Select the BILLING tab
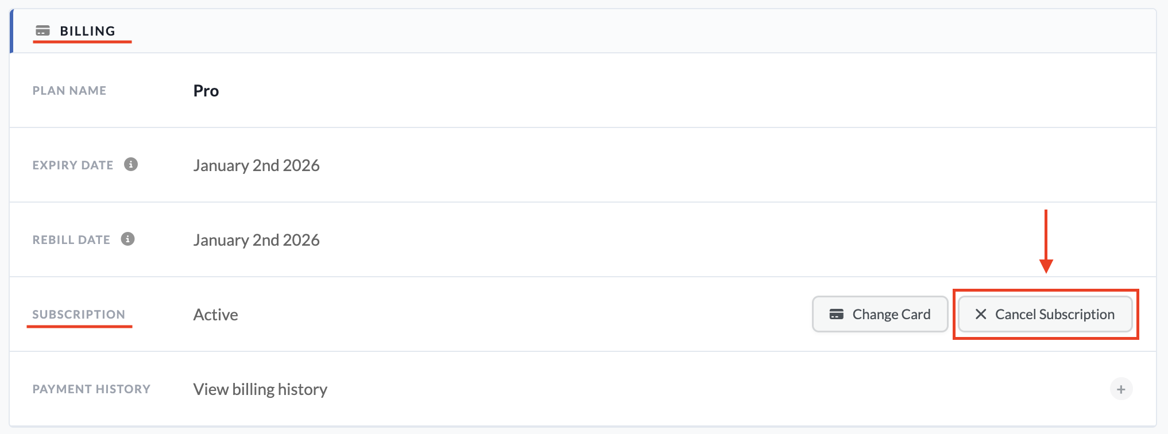Screen dimensions: 1168x434 [87, 30]
